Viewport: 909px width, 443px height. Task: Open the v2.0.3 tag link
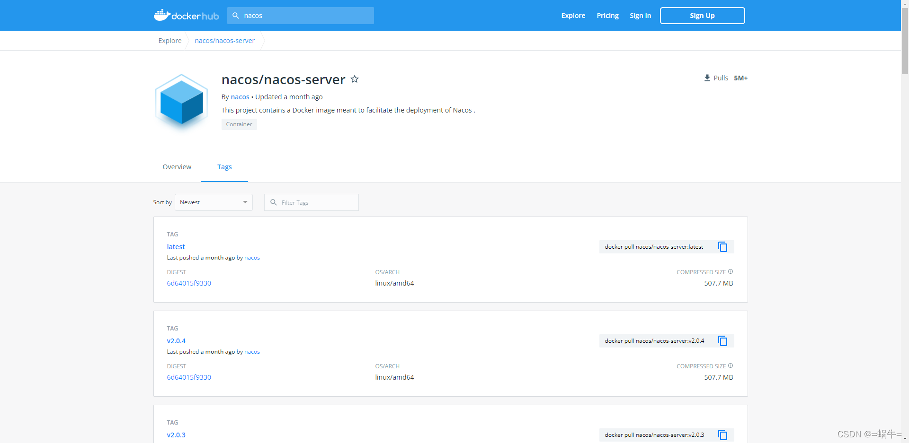pos(176,435)
